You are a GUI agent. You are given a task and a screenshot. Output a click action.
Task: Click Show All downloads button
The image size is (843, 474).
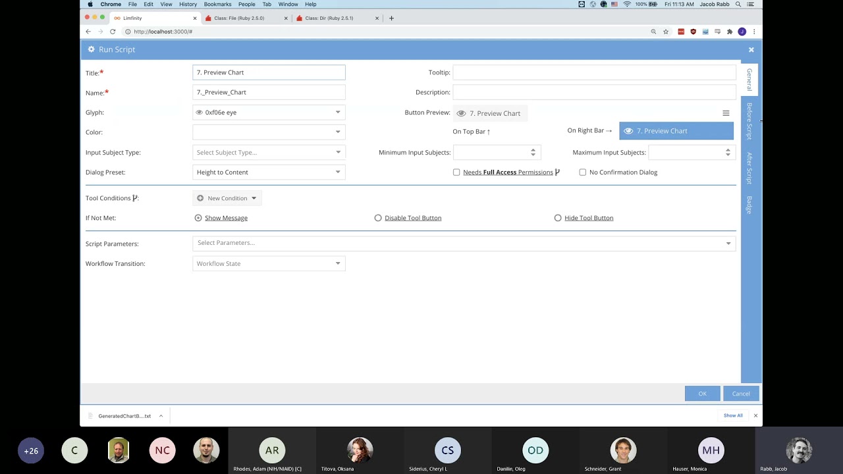click(733, 415)
